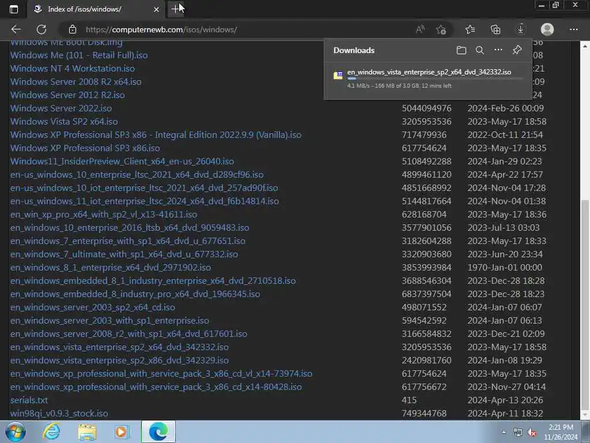590x443 pixels.
Task: Click the address bar URL field
Action: point(241,29)
